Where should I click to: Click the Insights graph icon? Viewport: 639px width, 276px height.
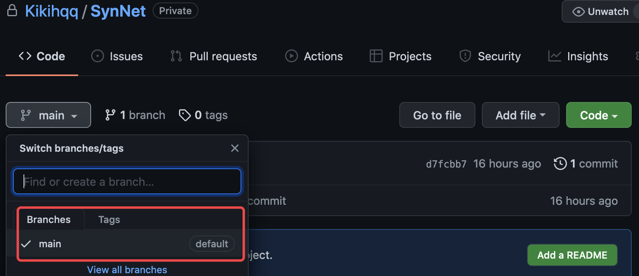(x=554, y=56)
